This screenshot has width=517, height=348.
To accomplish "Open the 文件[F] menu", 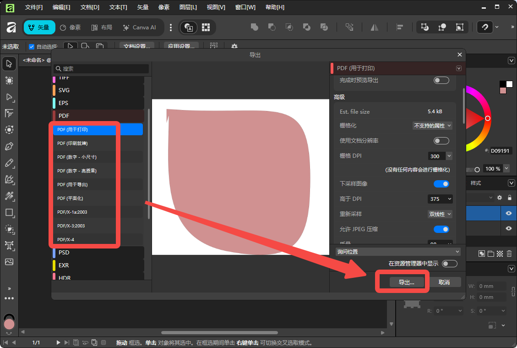I will 33,7.
